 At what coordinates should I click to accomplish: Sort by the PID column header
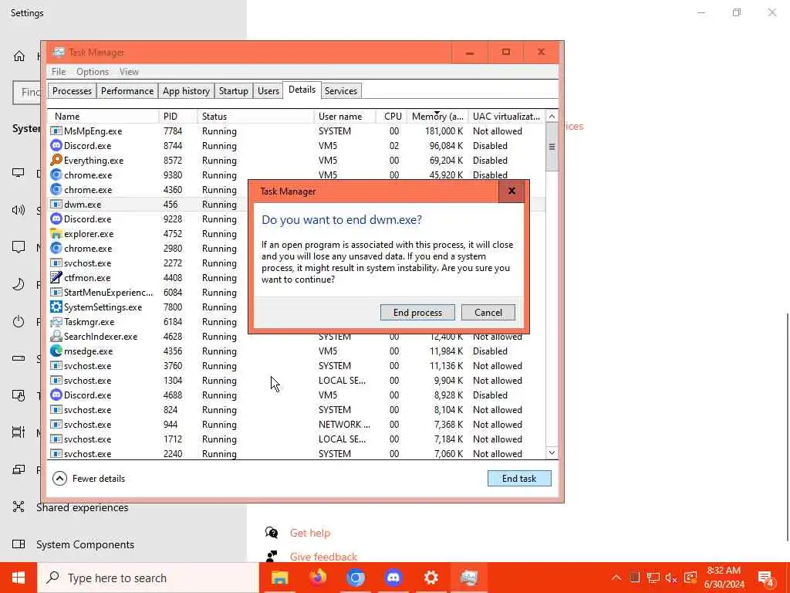tap(178, 116)
